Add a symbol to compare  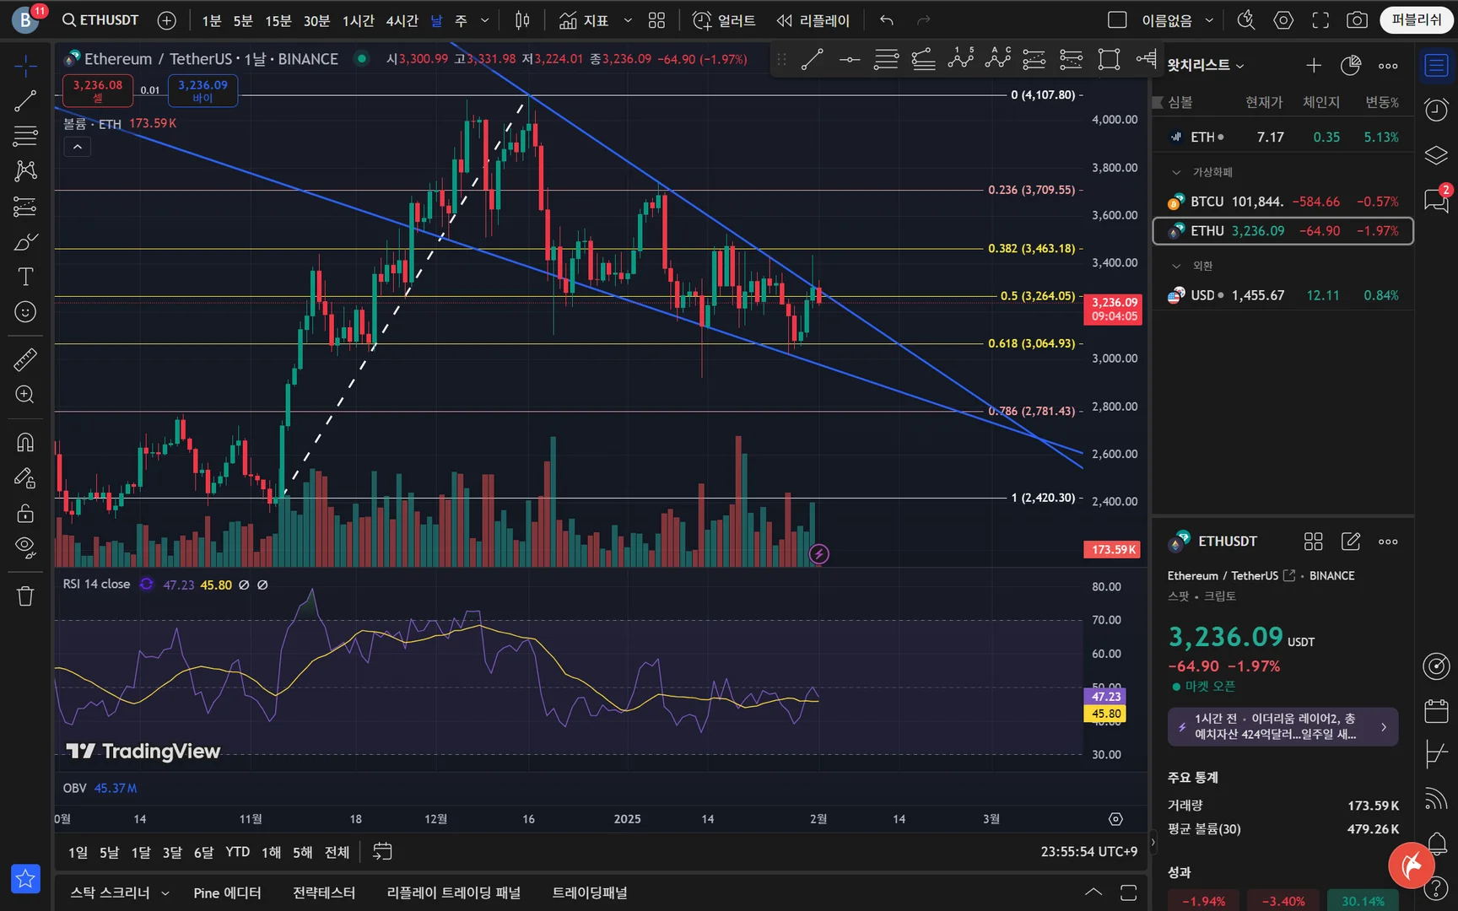[167, 20]
